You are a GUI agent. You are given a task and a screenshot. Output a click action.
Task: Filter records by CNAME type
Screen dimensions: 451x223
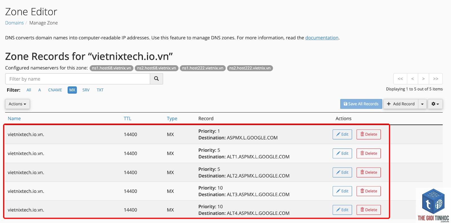click(x=55, y=90)
